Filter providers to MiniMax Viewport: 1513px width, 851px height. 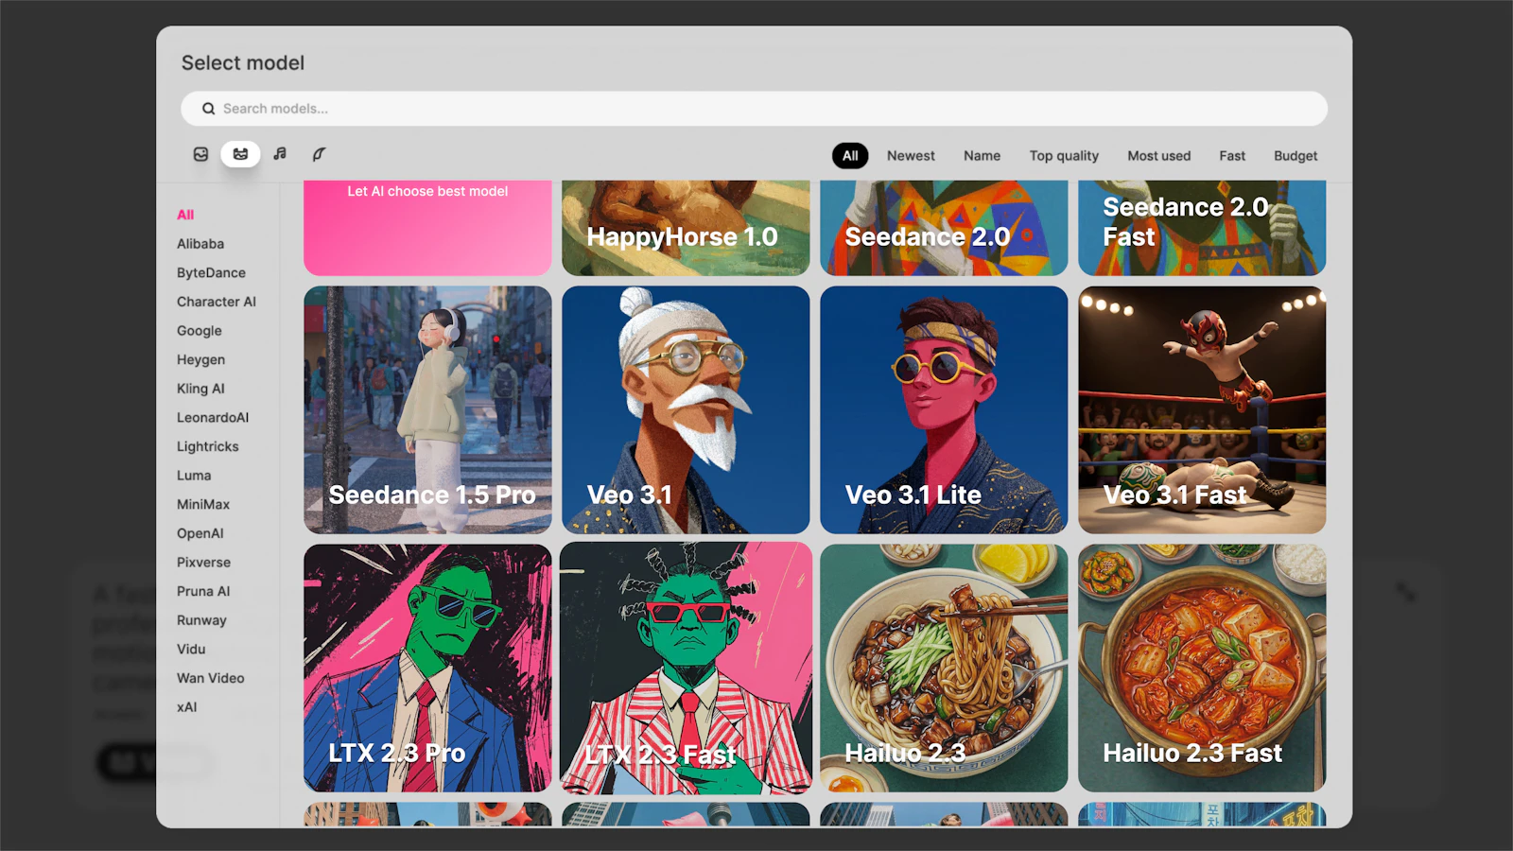point(203,505)
